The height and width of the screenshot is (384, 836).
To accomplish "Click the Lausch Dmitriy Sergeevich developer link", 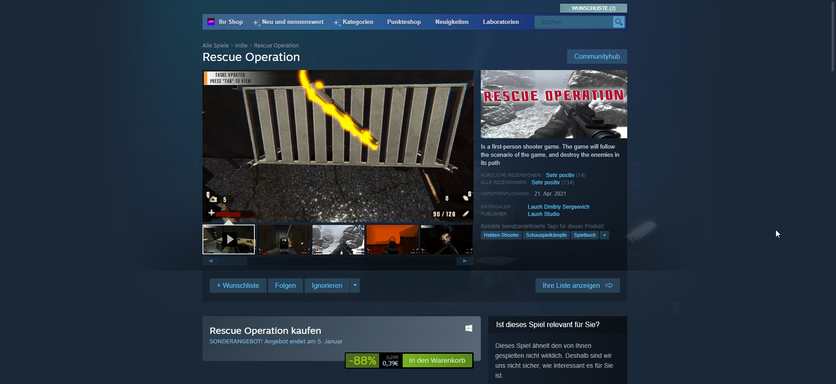I will [x=559, y=207].
